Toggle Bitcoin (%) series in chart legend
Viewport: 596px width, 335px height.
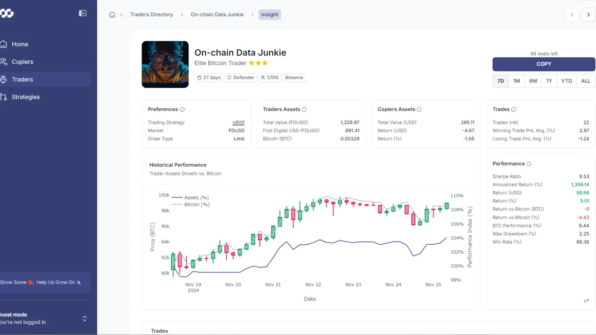coord(191,204)
